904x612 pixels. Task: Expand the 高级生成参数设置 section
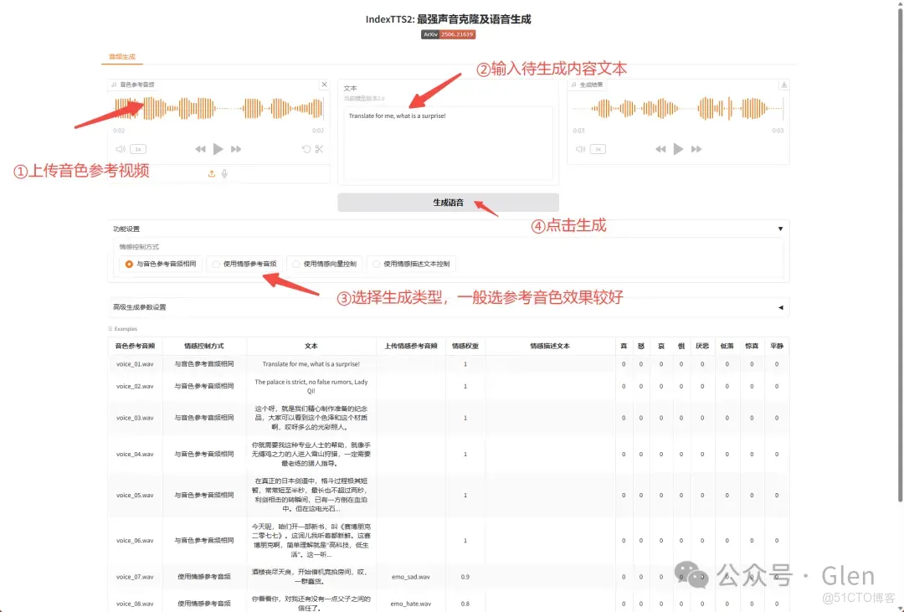click(780, 306)
